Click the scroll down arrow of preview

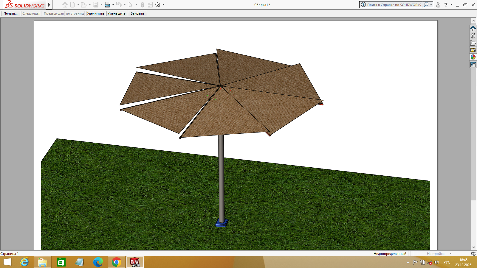(x=473, y=247)
